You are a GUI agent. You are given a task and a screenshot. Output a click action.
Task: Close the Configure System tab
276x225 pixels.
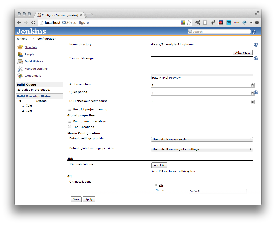[81, 15]
